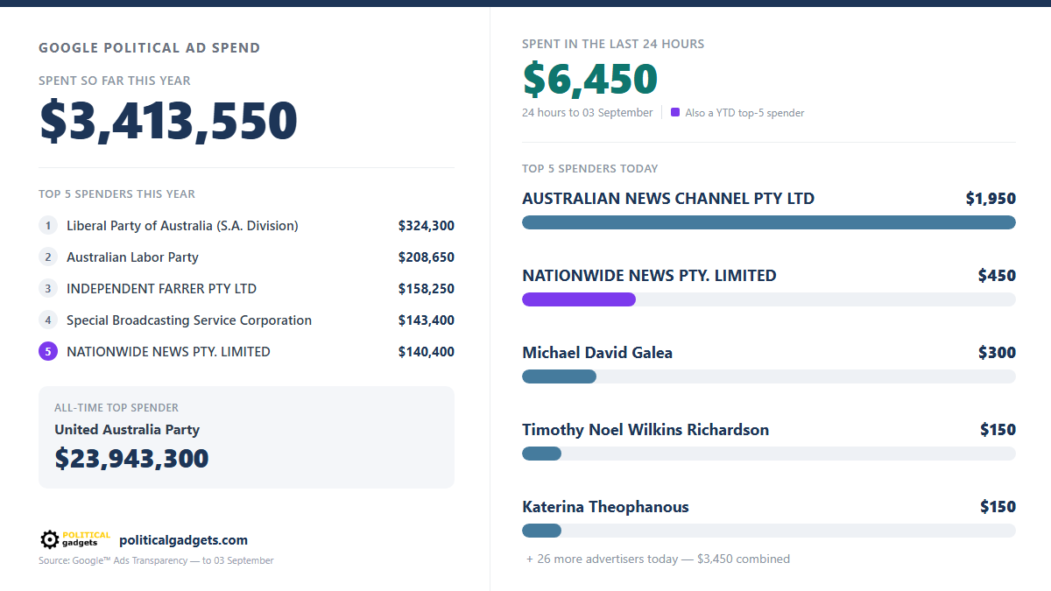This screenshot has height=591, width=1051.
Task: Click the $1,950 amount today
Action: click(991, 199)
